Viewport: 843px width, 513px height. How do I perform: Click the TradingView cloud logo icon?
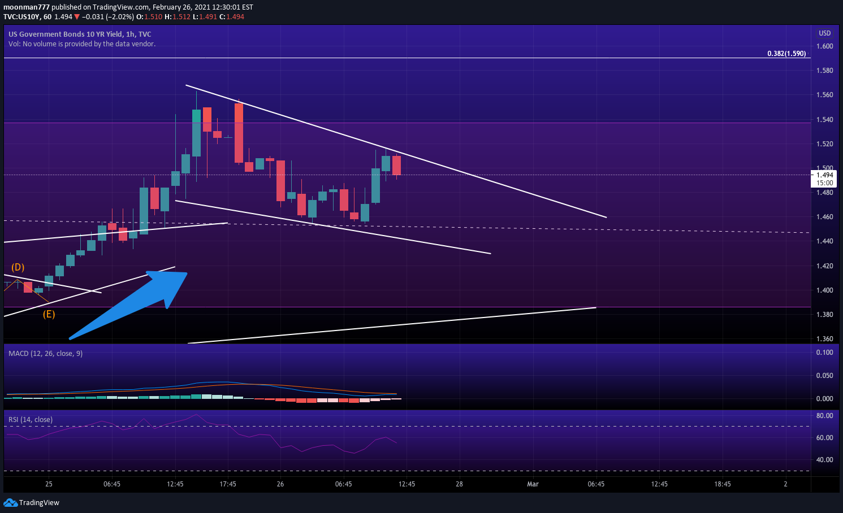[10, 502]
